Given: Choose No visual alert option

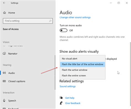Looking at the screenshot, I should click(x=83, y=59).
